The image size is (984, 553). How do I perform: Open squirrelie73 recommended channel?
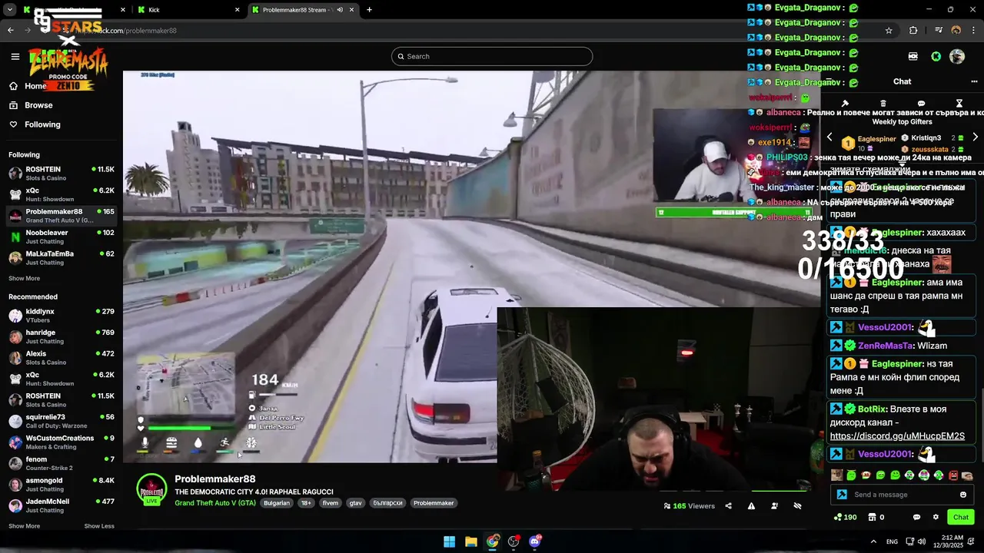click(x=61, y=421)
